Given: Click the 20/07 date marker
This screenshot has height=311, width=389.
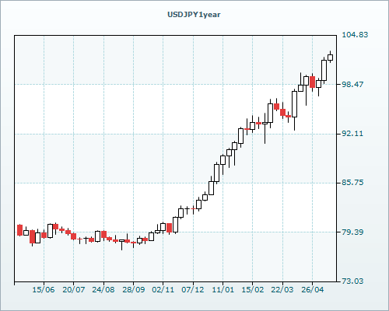Looking at the screenshot, I should coord(73,289).
